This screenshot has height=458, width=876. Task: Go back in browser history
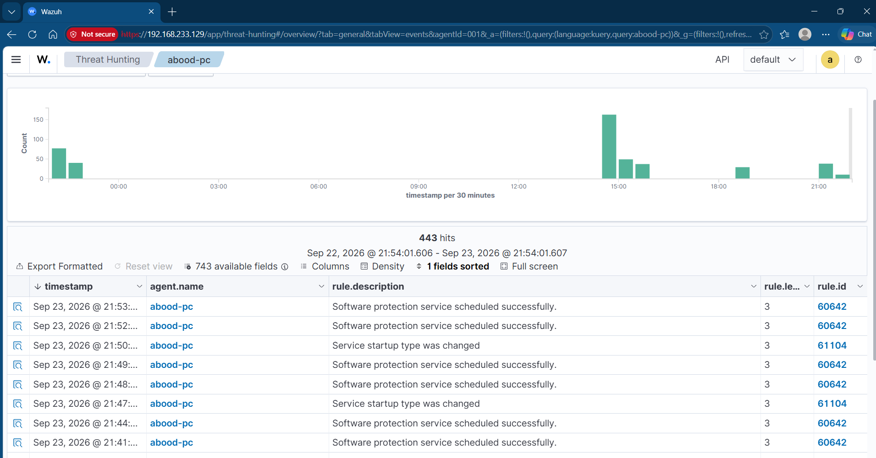pyautogui.click(x=11, y=34)
